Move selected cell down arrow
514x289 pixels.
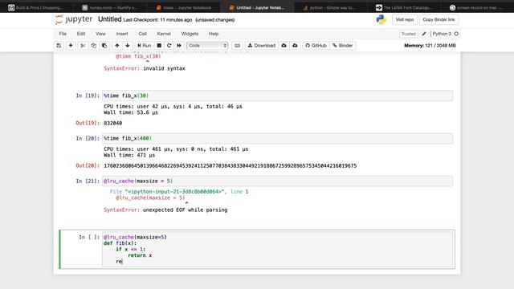point(128,46)
